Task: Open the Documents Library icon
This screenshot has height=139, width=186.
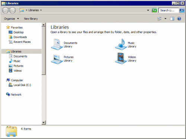Action: coord(57,44)
